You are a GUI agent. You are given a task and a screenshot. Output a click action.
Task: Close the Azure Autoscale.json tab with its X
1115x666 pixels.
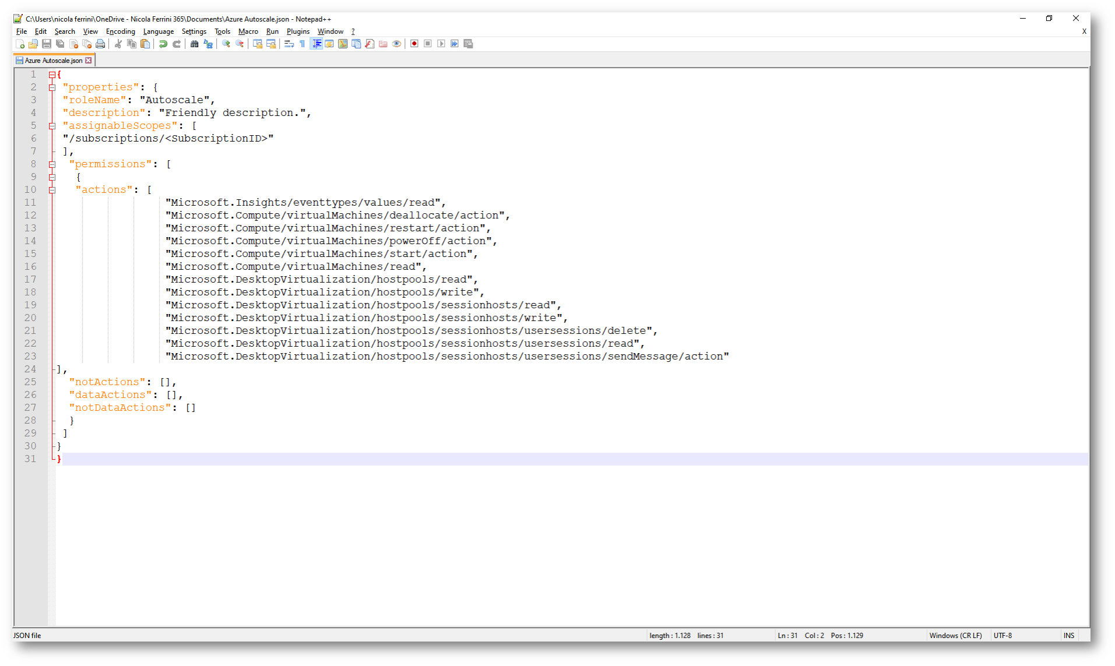(89, 61)
